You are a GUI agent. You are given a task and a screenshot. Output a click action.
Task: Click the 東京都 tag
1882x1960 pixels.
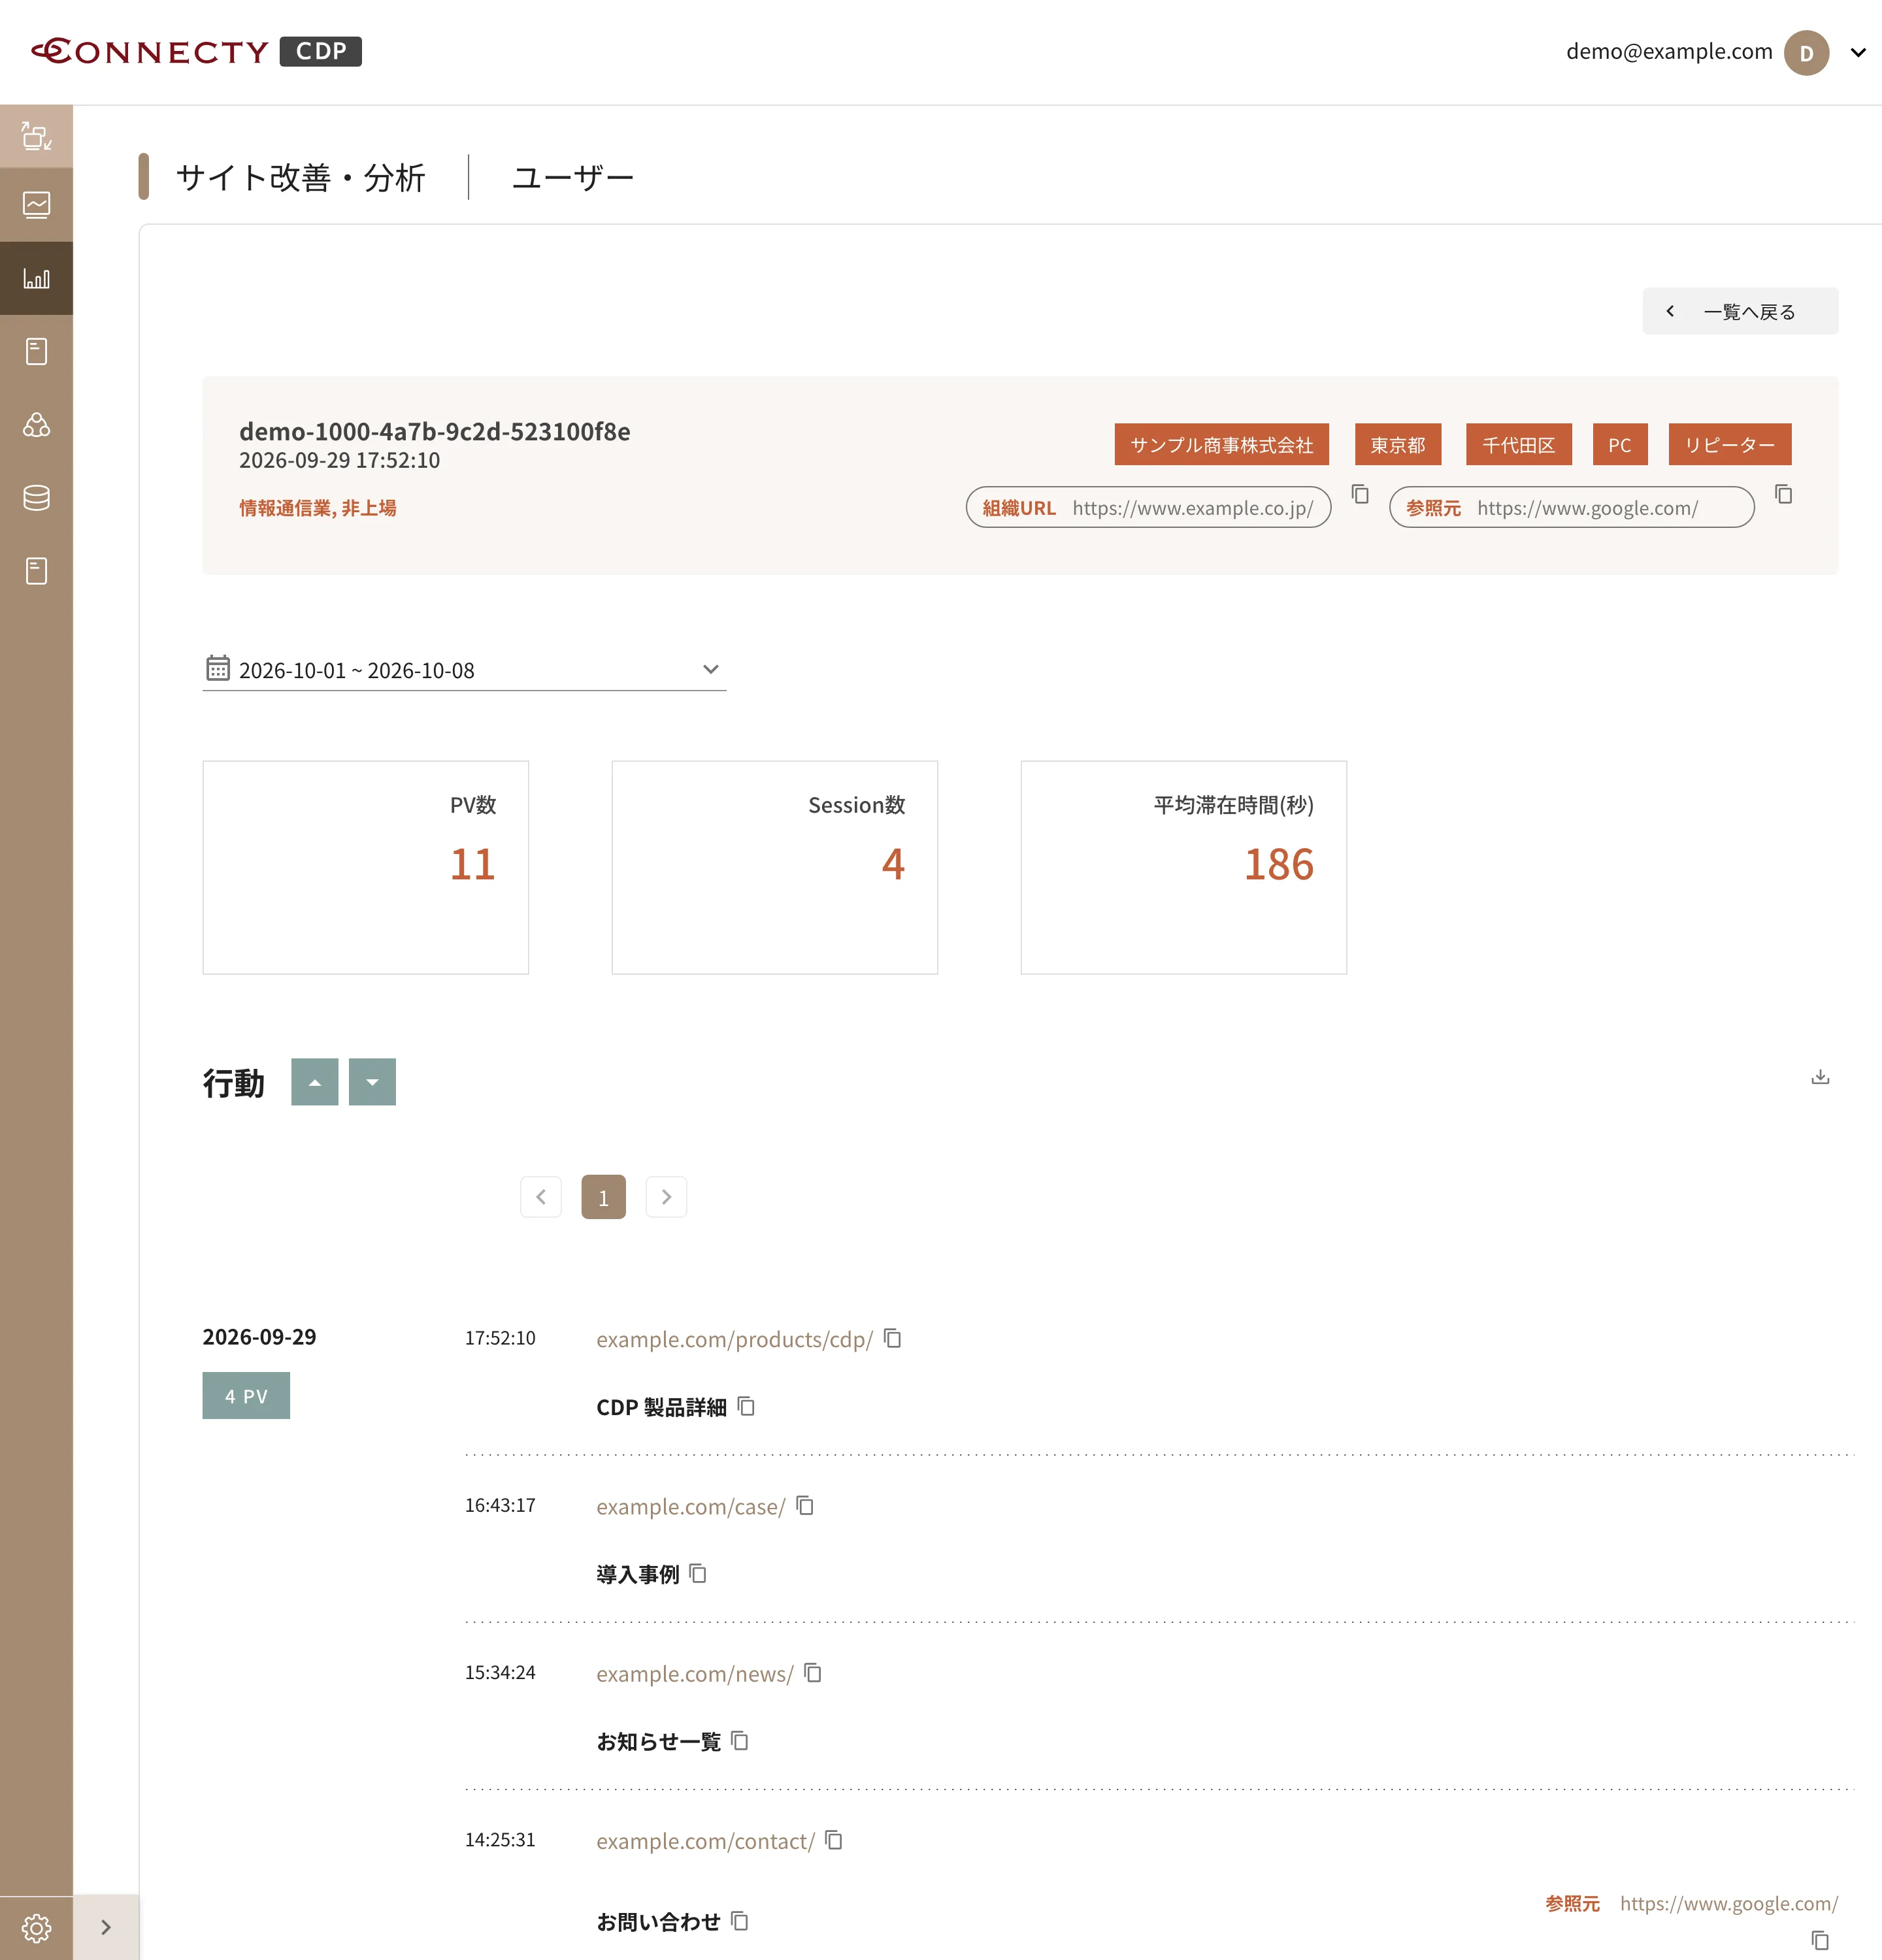tap(1397, 444)
